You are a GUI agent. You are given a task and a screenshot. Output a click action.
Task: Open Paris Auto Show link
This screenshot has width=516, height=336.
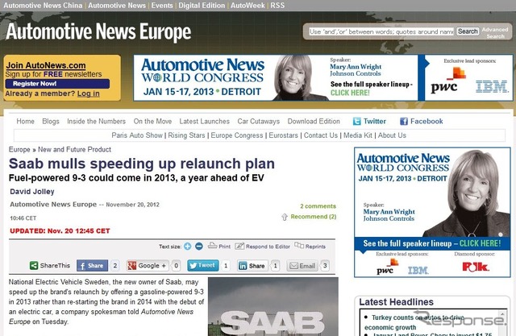pyautogui.click(x=137, y=135)
